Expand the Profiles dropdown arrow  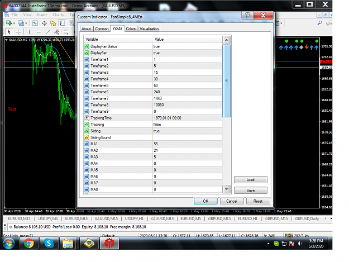pyautogui.click(x=26, y=23)
